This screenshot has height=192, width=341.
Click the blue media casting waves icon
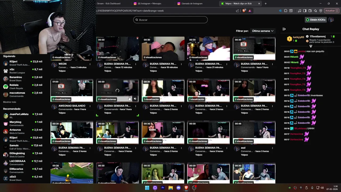pos(280,11)
